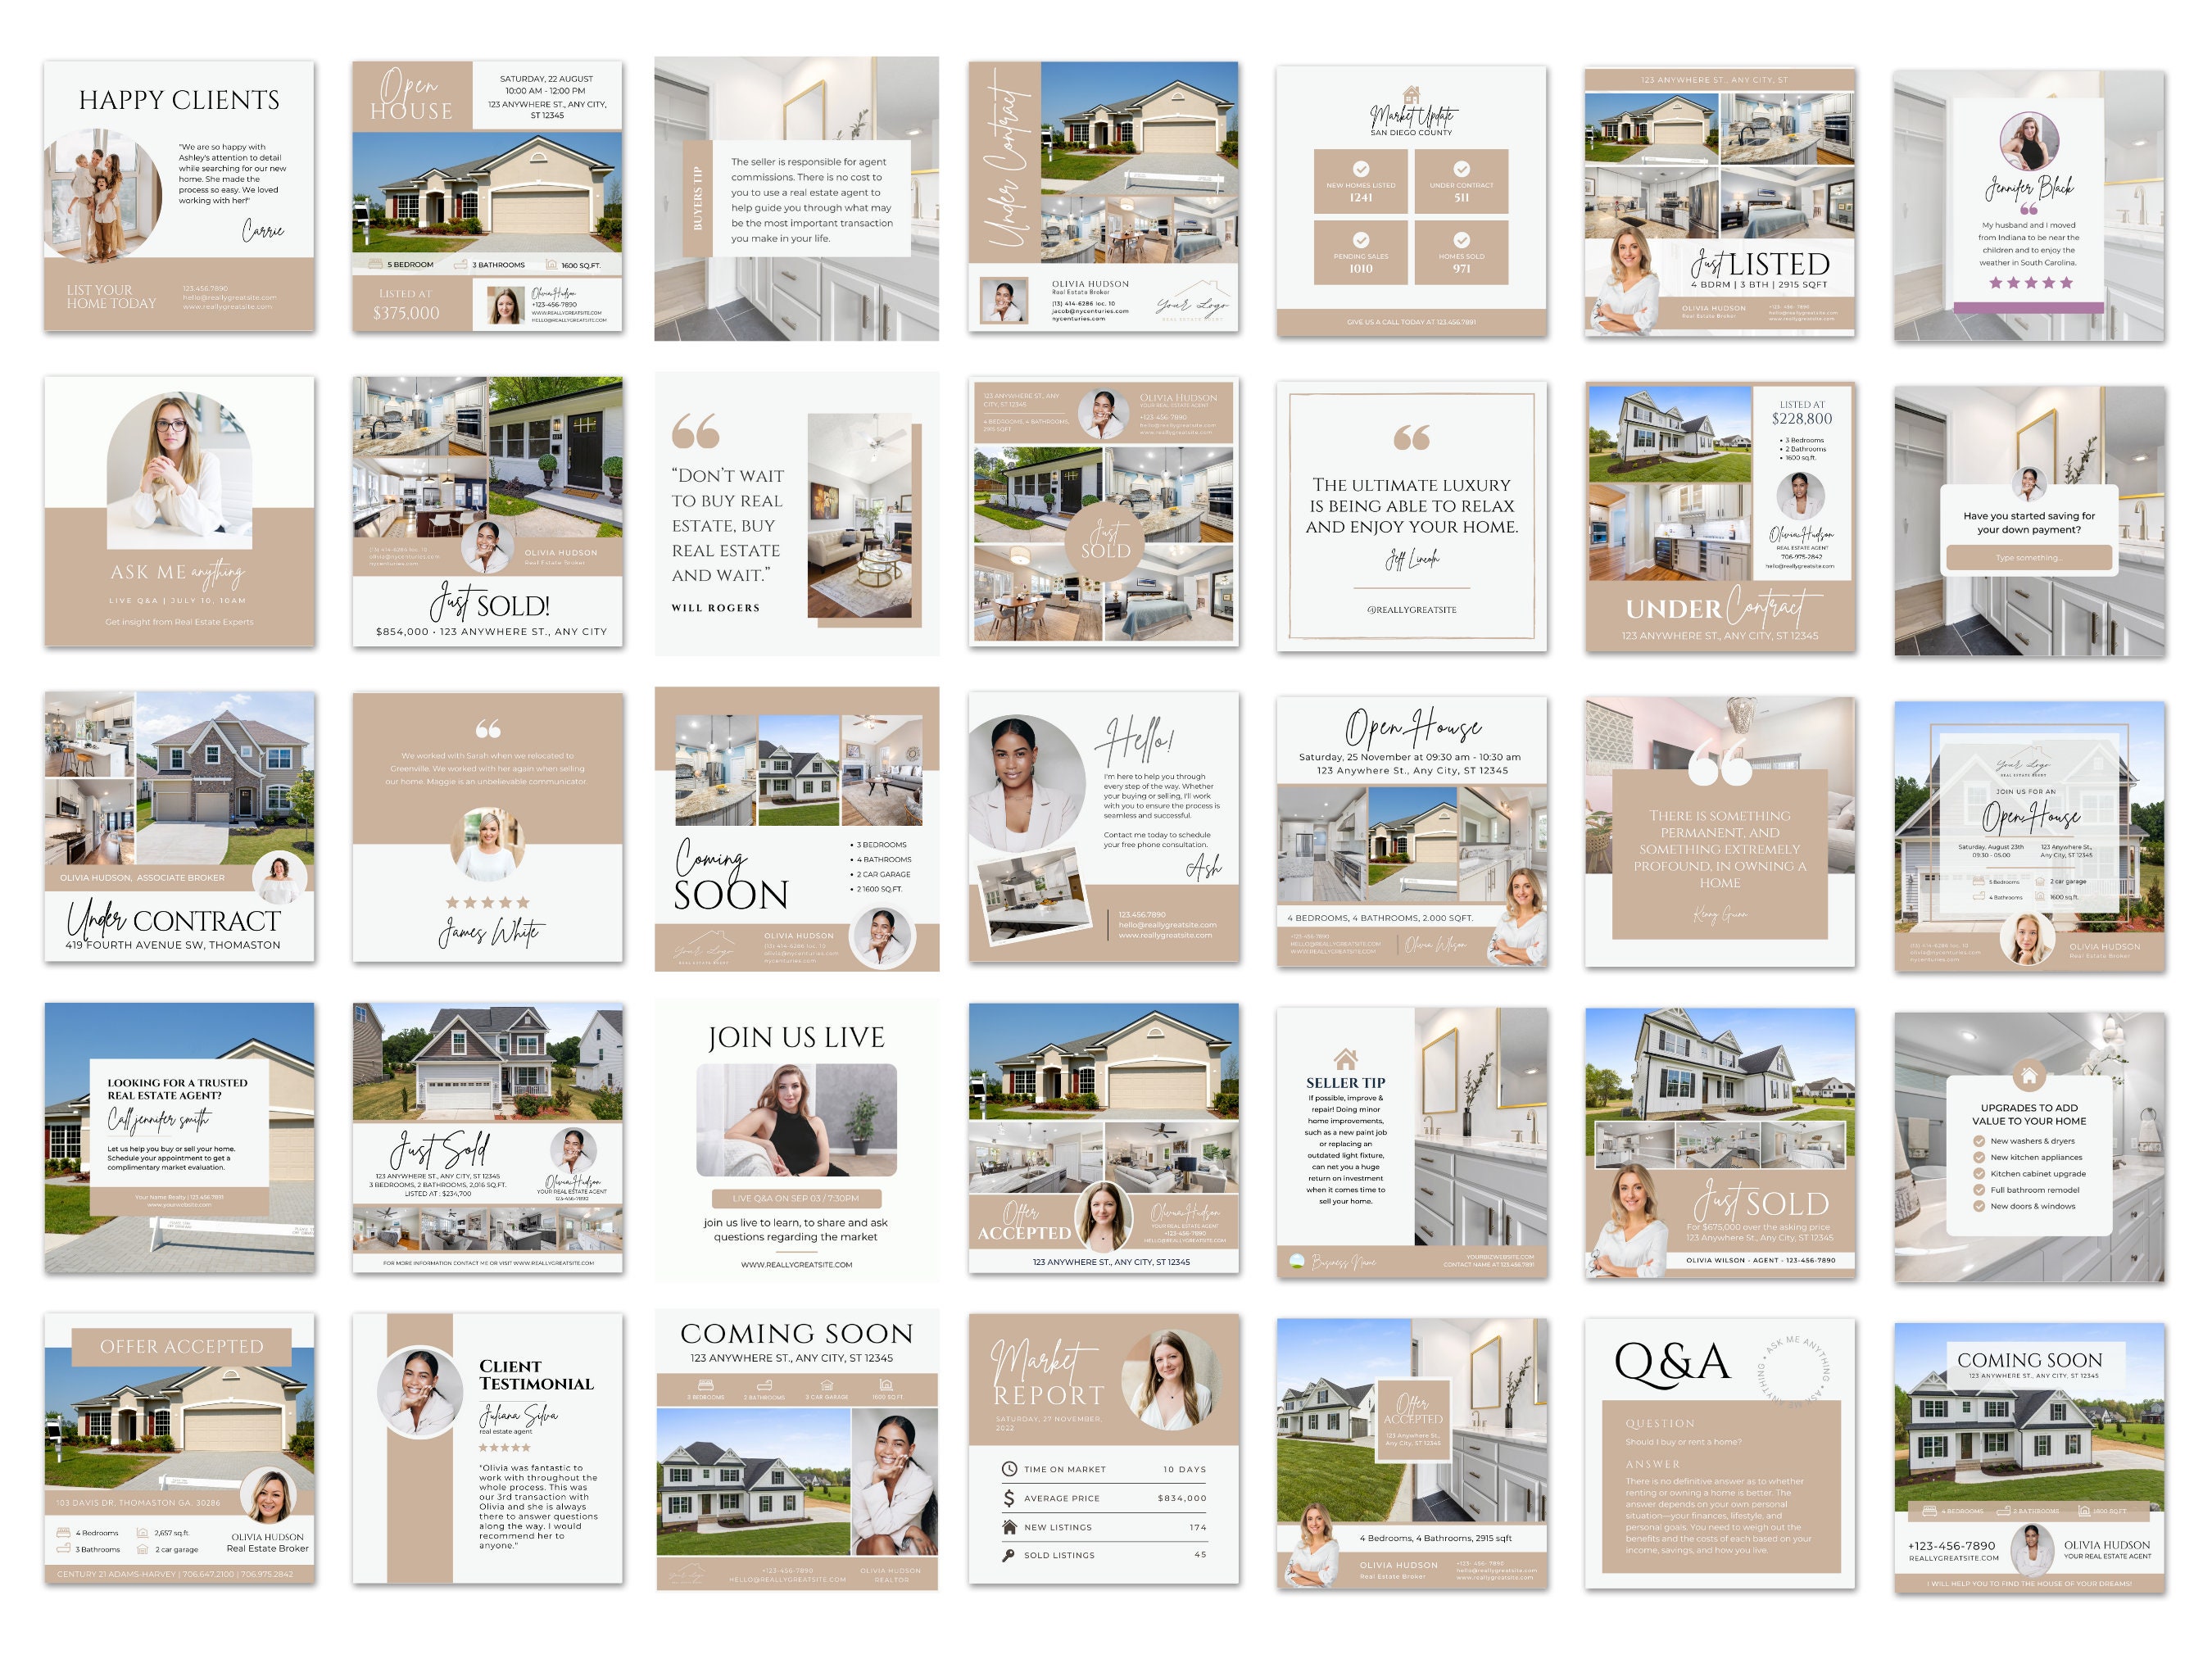Click the house icon above Seller Tip heading
Image resolution: width=2212 pixels, height=1659 pixels.
coord(1345,1058)
